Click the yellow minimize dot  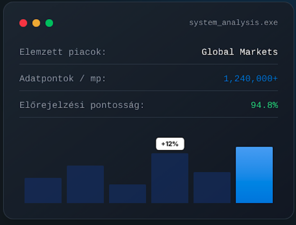point(36,23)
